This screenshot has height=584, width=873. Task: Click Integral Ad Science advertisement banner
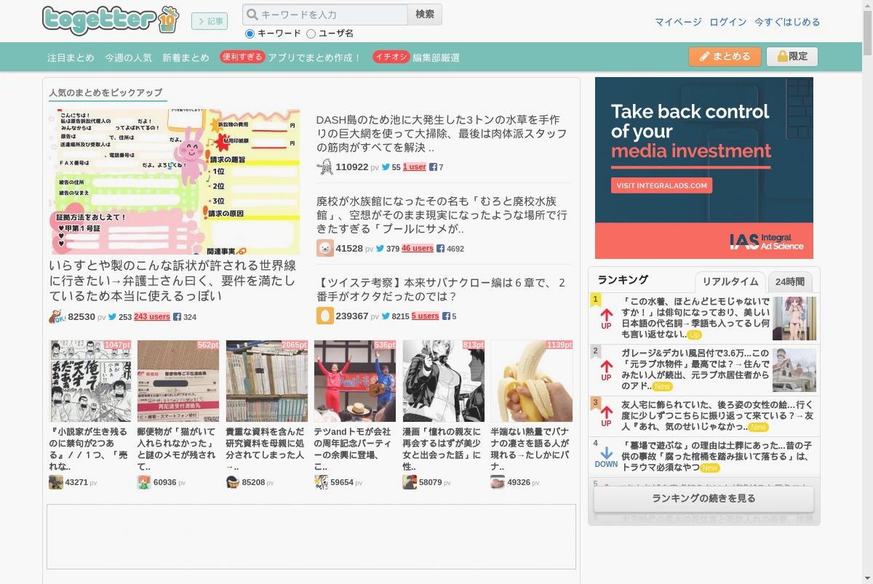coord(704,168)
